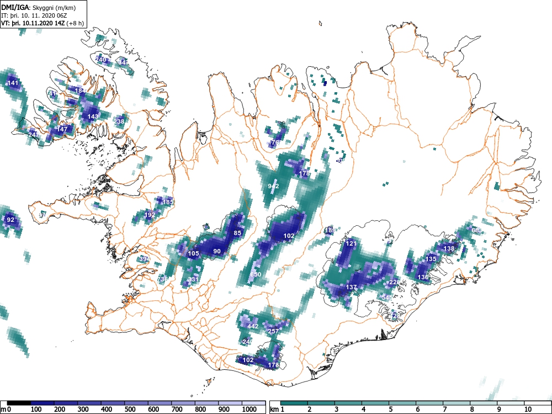
Task: Click the 942 visibility value on the map
Action: click(273, 186)
